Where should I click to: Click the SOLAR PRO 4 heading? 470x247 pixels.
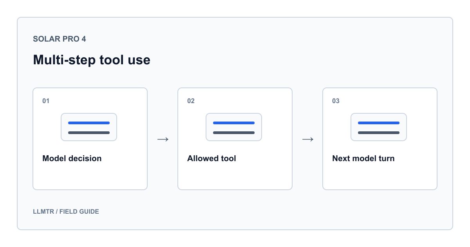pyautogui.click(x=60, y=39)
